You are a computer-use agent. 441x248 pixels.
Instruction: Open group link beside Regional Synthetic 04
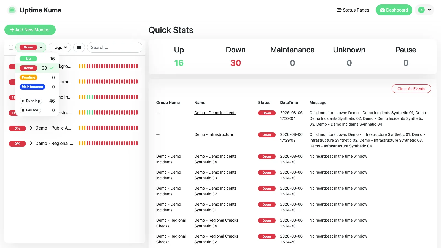click(x=171, y=223)
